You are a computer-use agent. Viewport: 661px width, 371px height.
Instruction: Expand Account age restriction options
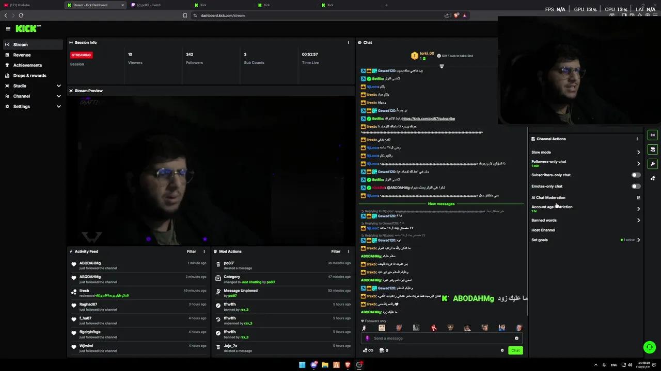pos(638,209)
